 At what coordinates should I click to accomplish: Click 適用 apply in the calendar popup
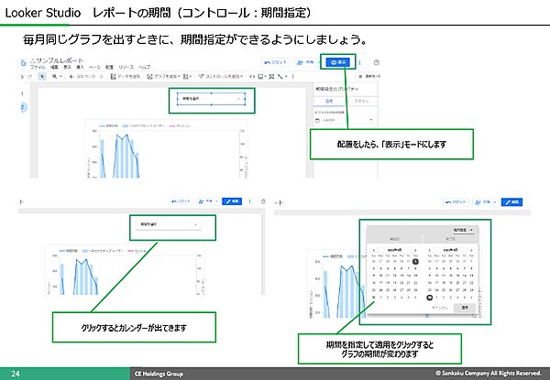465,308
